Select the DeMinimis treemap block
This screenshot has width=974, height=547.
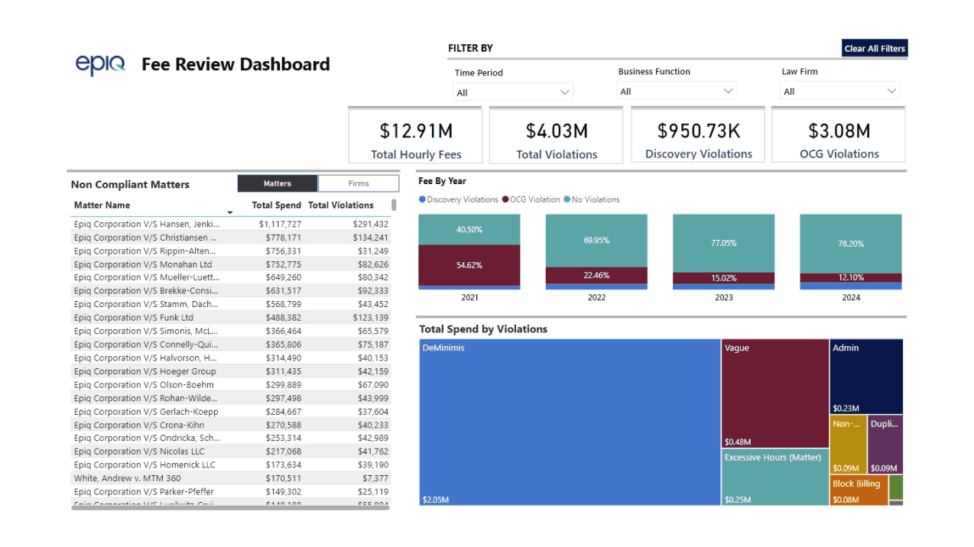pyautogui.click(x=570, y=422)
